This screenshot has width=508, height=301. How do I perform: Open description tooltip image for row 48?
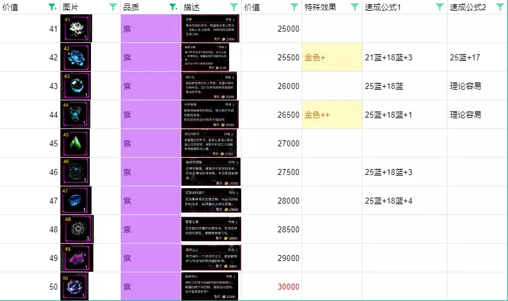(211, 229)
